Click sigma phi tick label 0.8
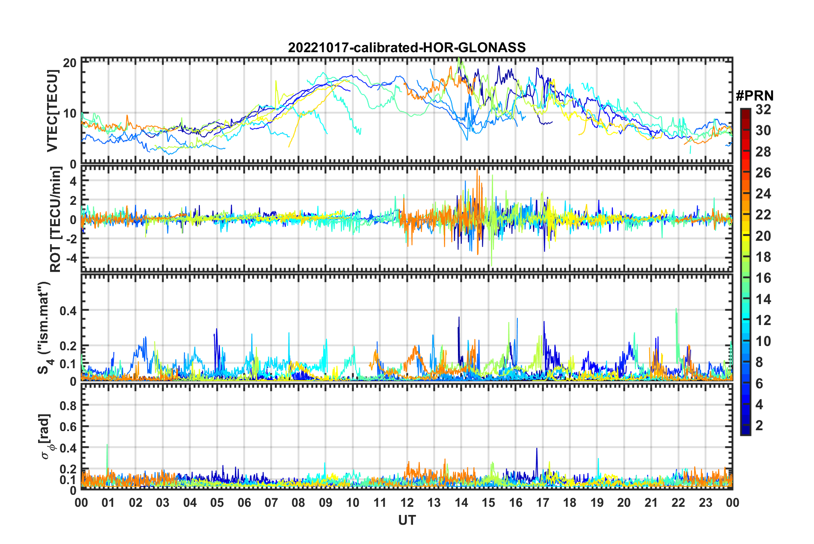The image size is (814, 544). tap(68, 405)
